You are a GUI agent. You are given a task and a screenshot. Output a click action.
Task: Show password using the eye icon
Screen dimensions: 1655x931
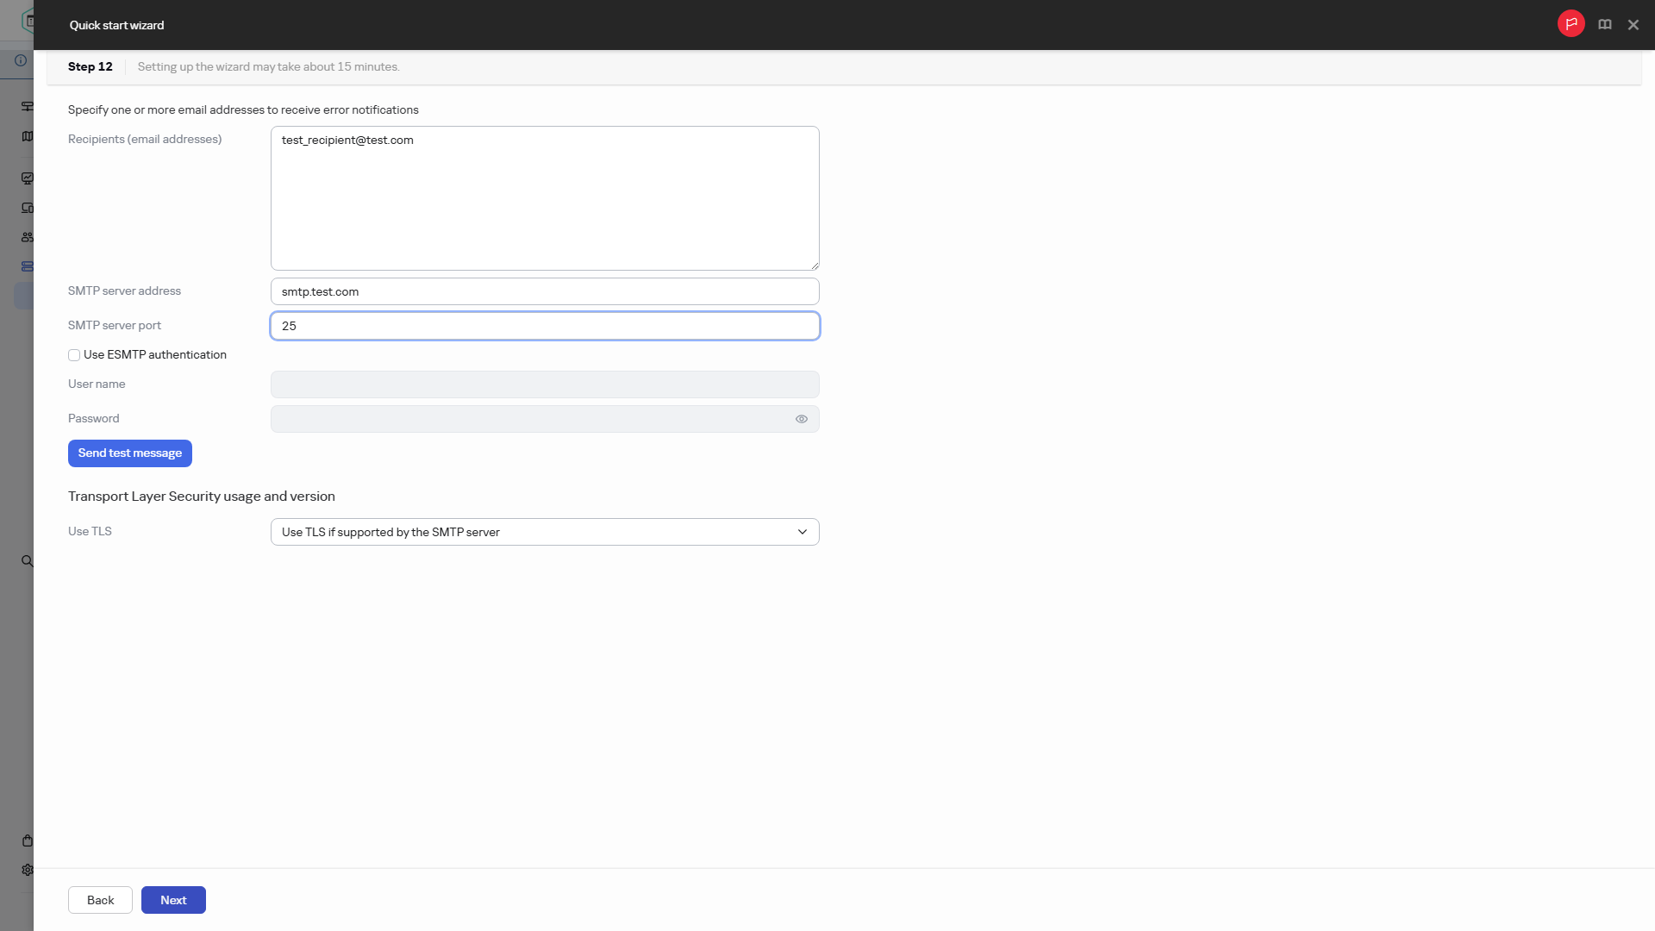pyautogui.click(x=801, y=419)
